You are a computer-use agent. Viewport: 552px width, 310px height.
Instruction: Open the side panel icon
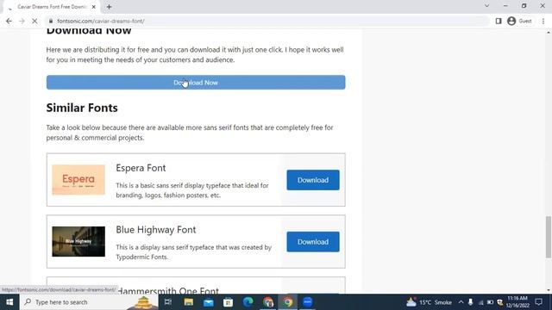(x=499, y=21)
